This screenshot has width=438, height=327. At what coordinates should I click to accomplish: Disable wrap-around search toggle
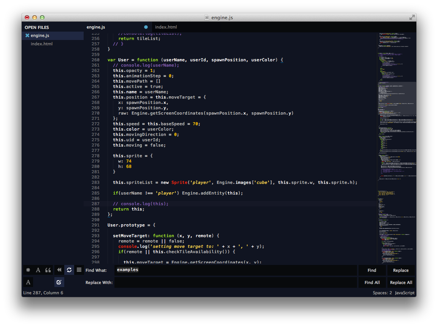[69, 270]
